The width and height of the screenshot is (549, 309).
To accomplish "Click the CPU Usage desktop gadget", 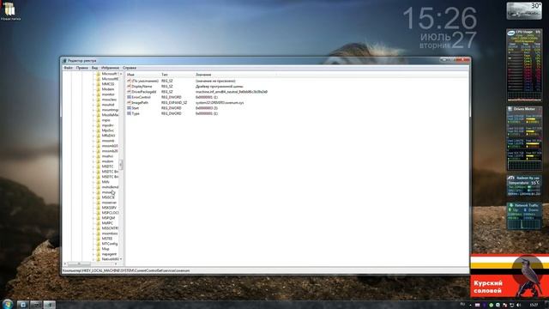I will [524, 65].
